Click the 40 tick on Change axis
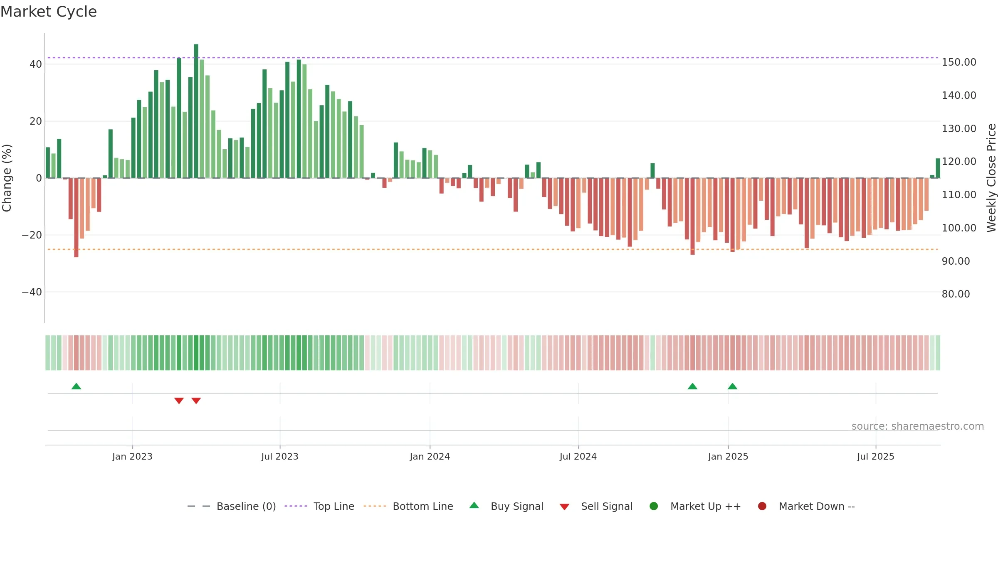Image resolution: width=998 pixels, height=561 pixels. click(36, 64)
